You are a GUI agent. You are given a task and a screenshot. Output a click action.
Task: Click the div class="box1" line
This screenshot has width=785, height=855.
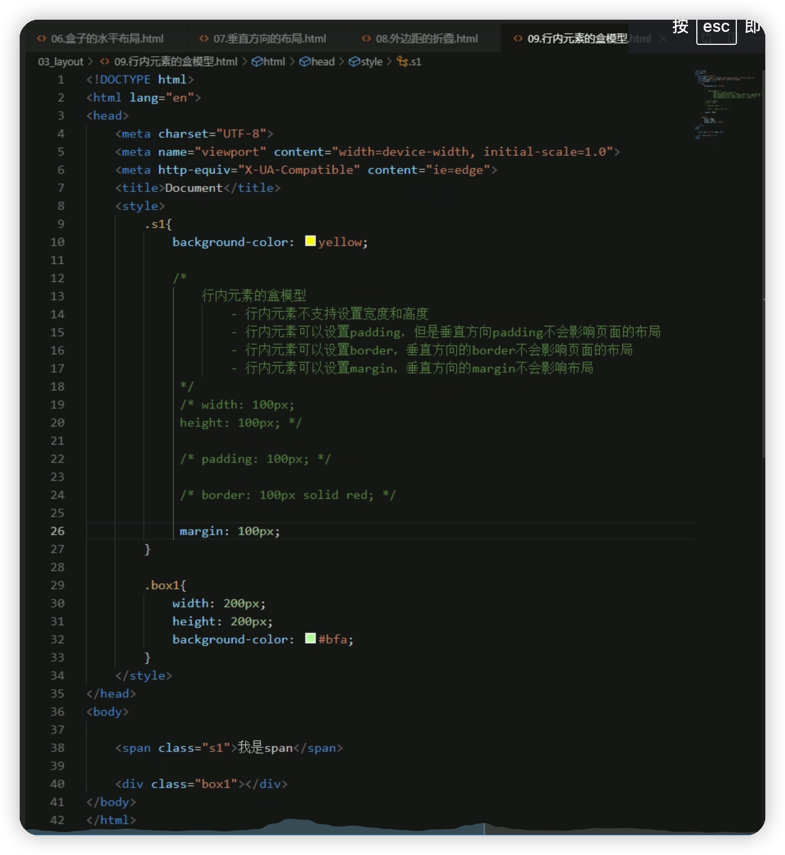201,784
